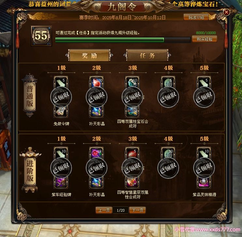Click the green experience progress bar
The width and height of the screenshot is (242, 237).
[x=123, y=40]
